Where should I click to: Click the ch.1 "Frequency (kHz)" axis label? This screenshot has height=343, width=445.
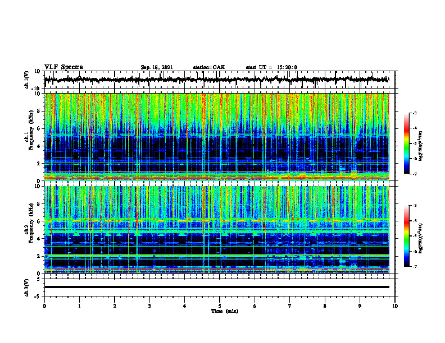31,130
